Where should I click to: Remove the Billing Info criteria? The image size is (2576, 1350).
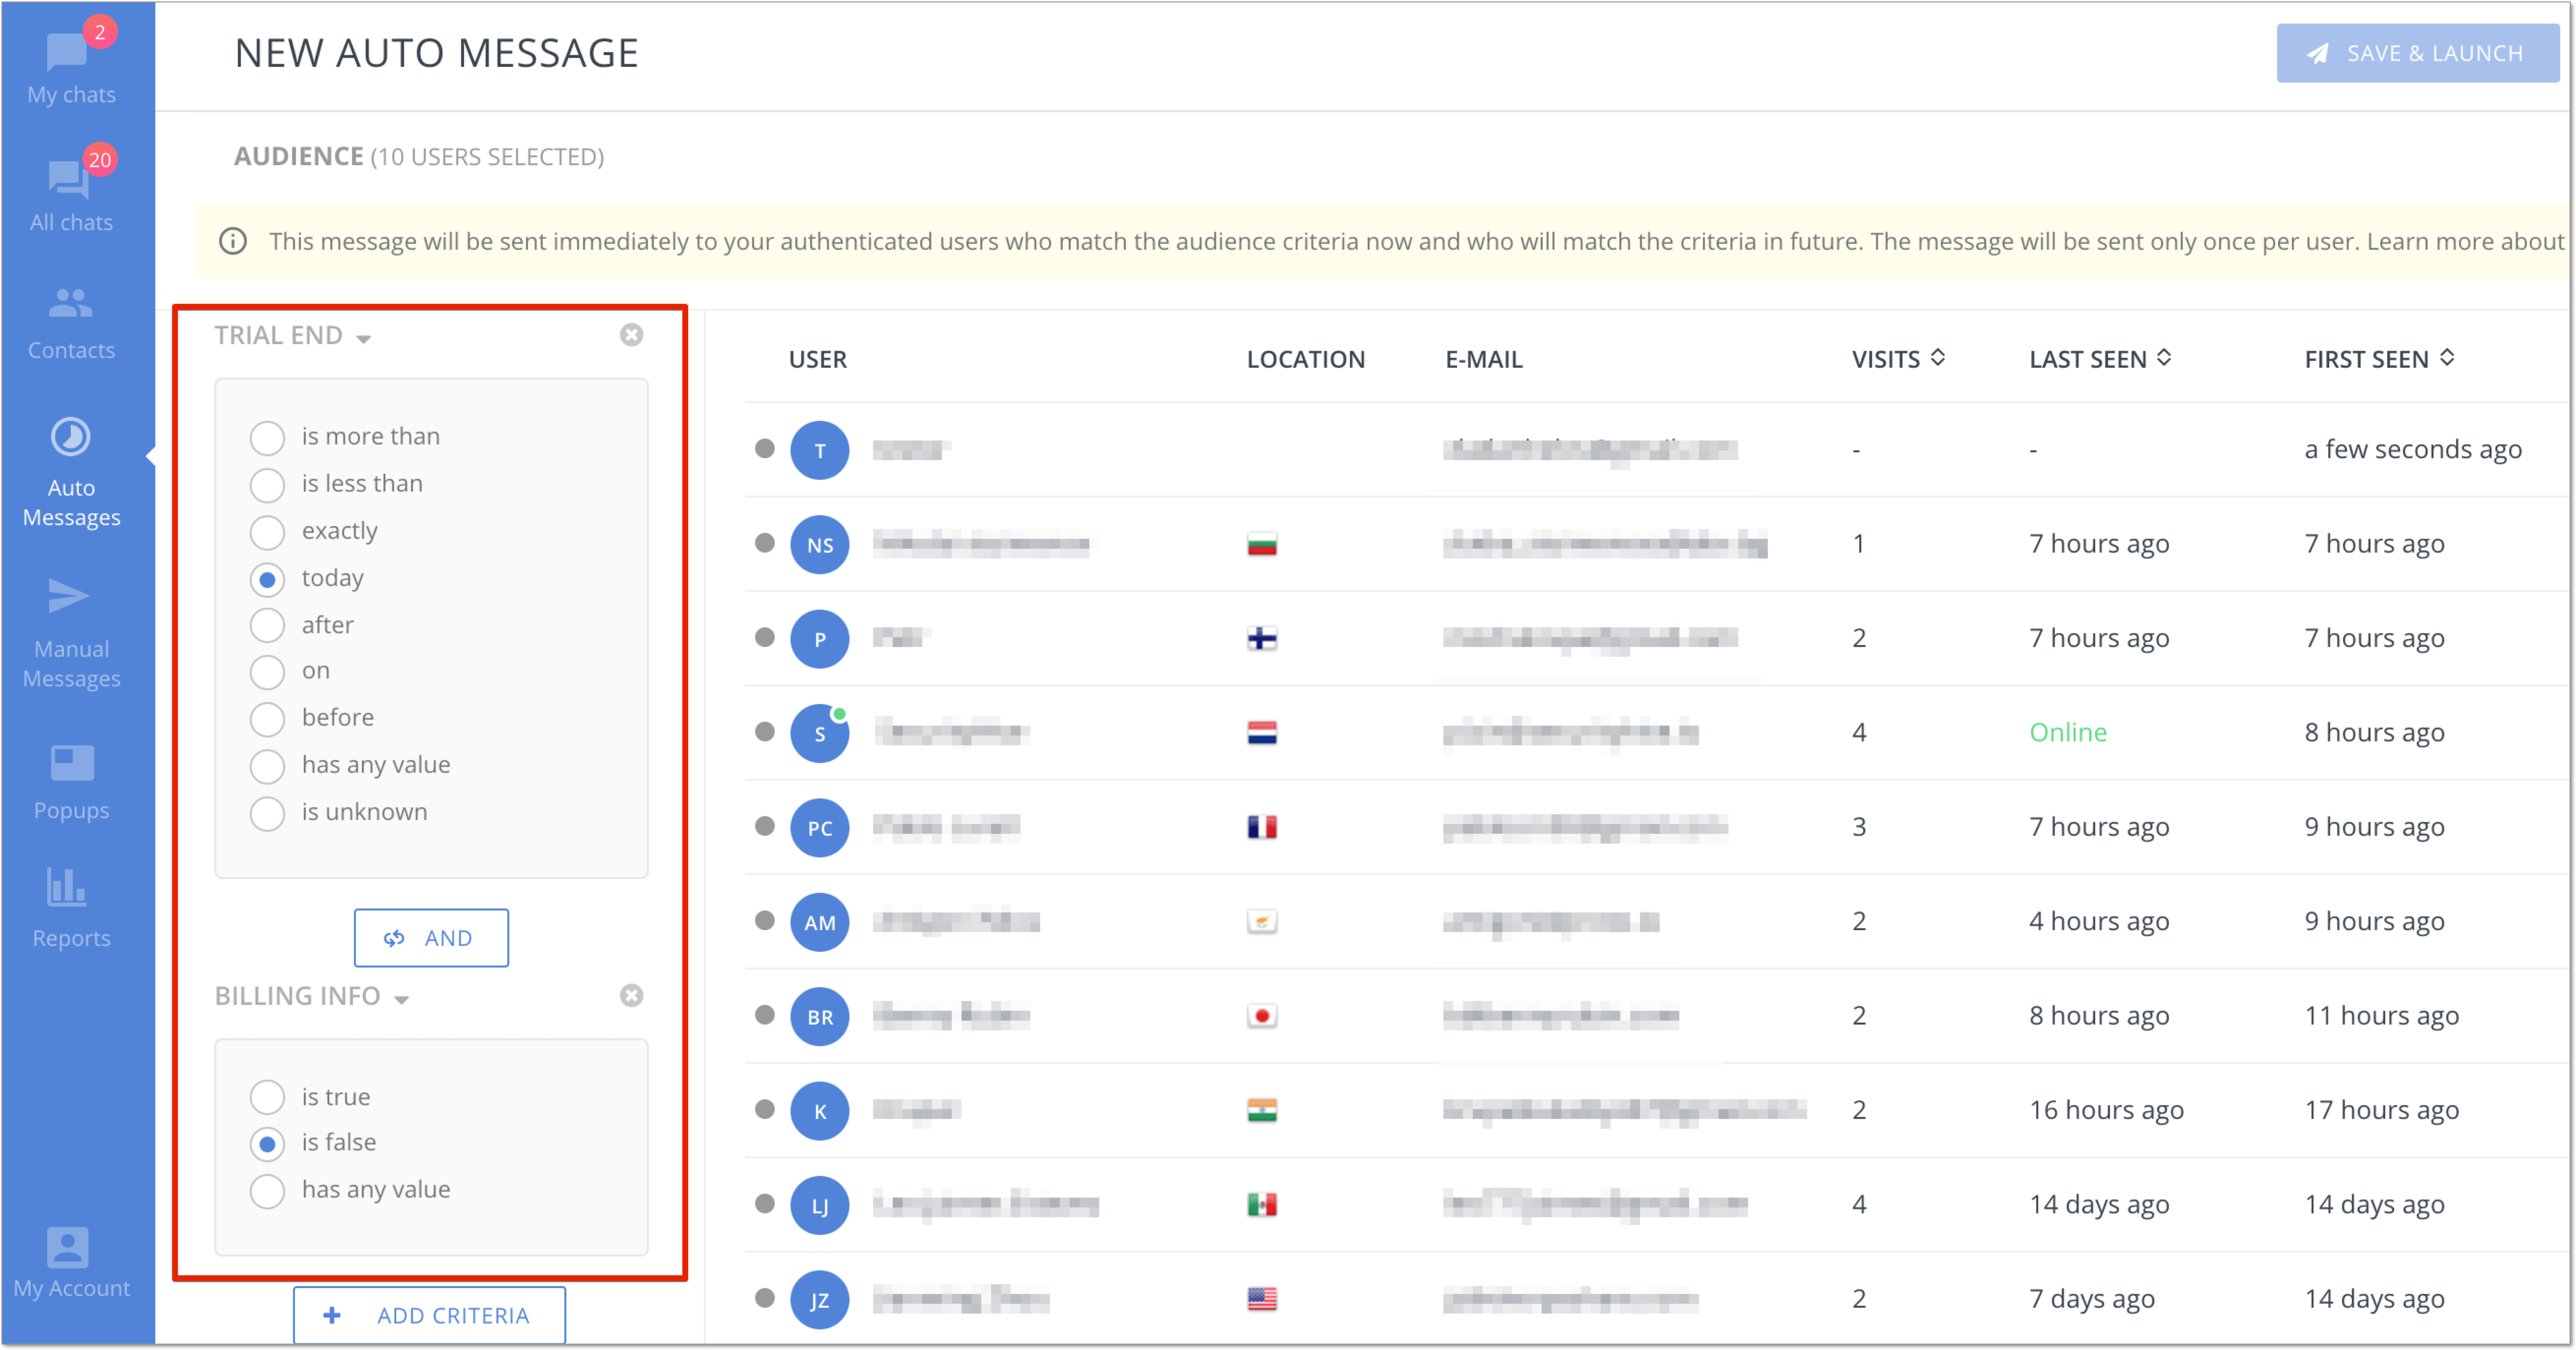631,995
